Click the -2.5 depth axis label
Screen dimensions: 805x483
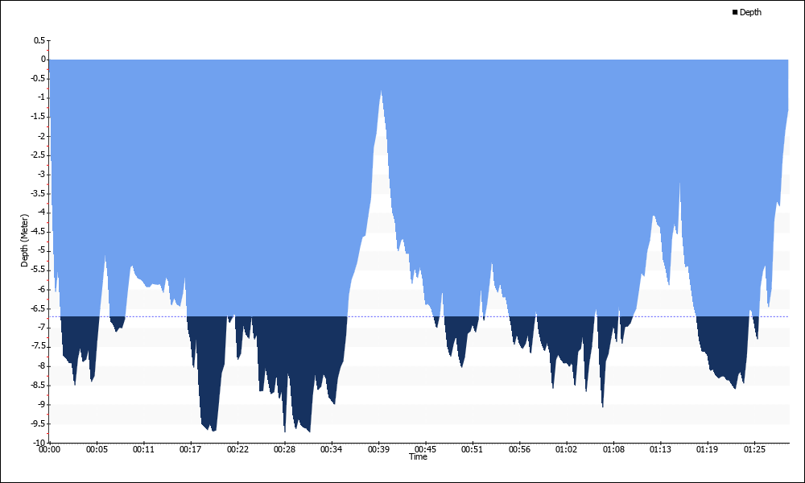click(38, 155)
